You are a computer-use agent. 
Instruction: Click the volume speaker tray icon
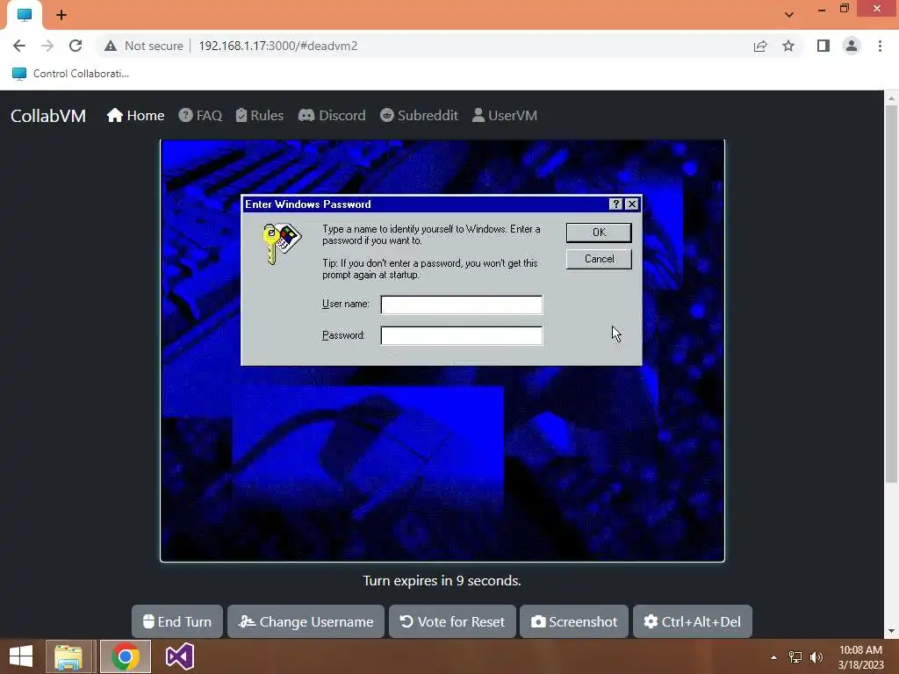coord(816,657)
